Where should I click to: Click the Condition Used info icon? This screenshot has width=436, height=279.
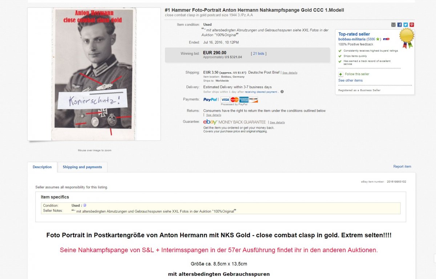pos(85,205)
